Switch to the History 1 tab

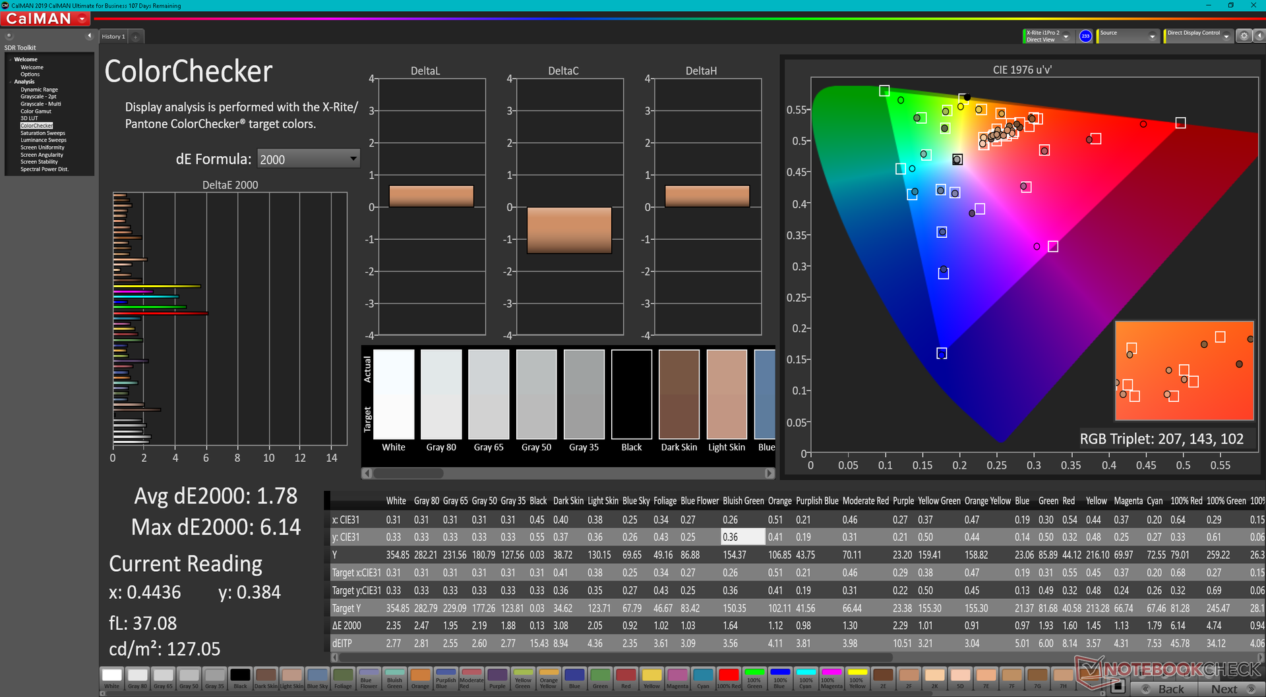pyautogui.click(x=113, y=37)
